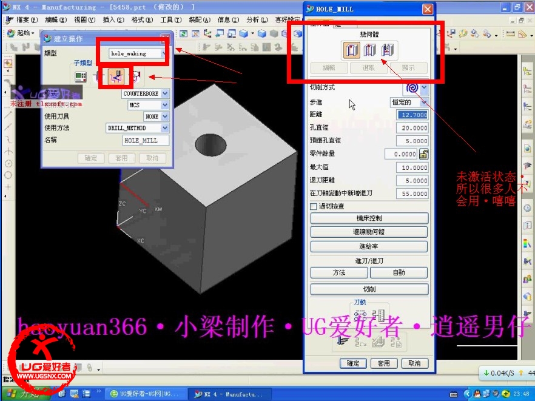Click the topmost icon in the right resource bar
This screenshot has height=401, width=535.
(527, 71)
